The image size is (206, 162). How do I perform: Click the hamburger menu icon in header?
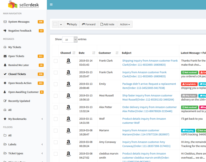tap(51, 5)
